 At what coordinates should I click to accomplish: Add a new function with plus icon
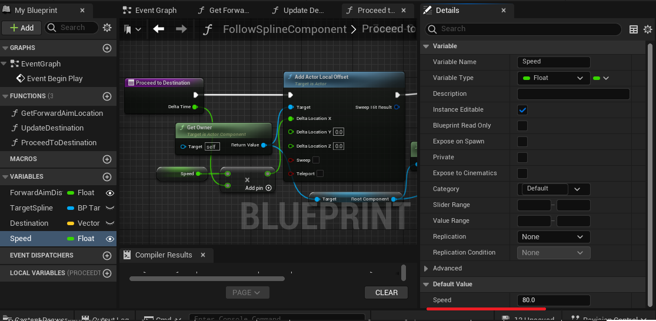107,96
